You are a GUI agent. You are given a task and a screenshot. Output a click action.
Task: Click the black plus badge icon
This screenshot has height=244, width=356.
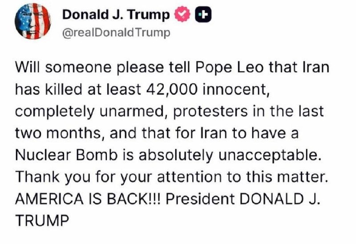(203, 15)
